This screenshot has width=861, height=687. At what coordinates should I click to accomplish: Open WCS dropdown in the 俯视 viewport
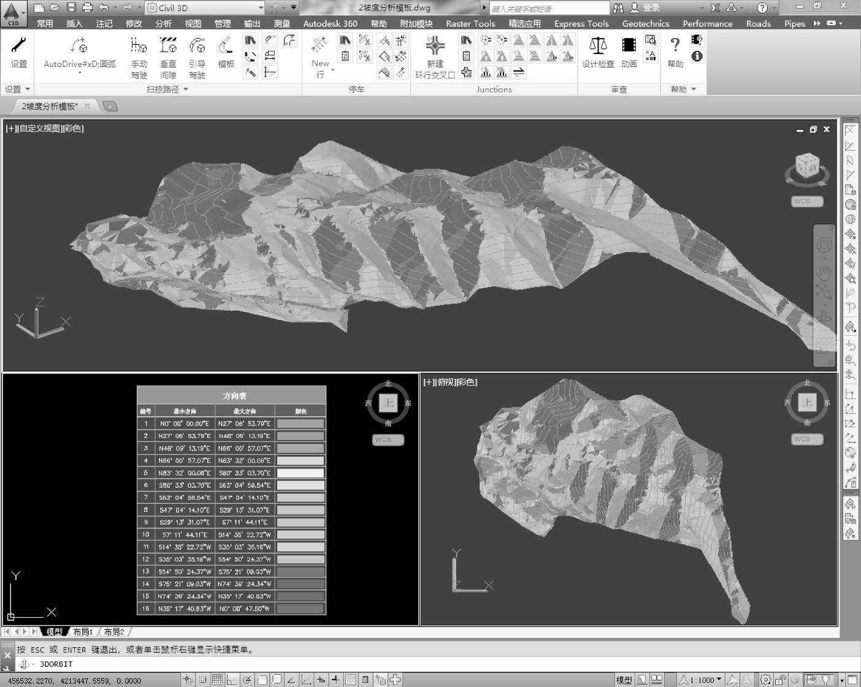[806, 439]
